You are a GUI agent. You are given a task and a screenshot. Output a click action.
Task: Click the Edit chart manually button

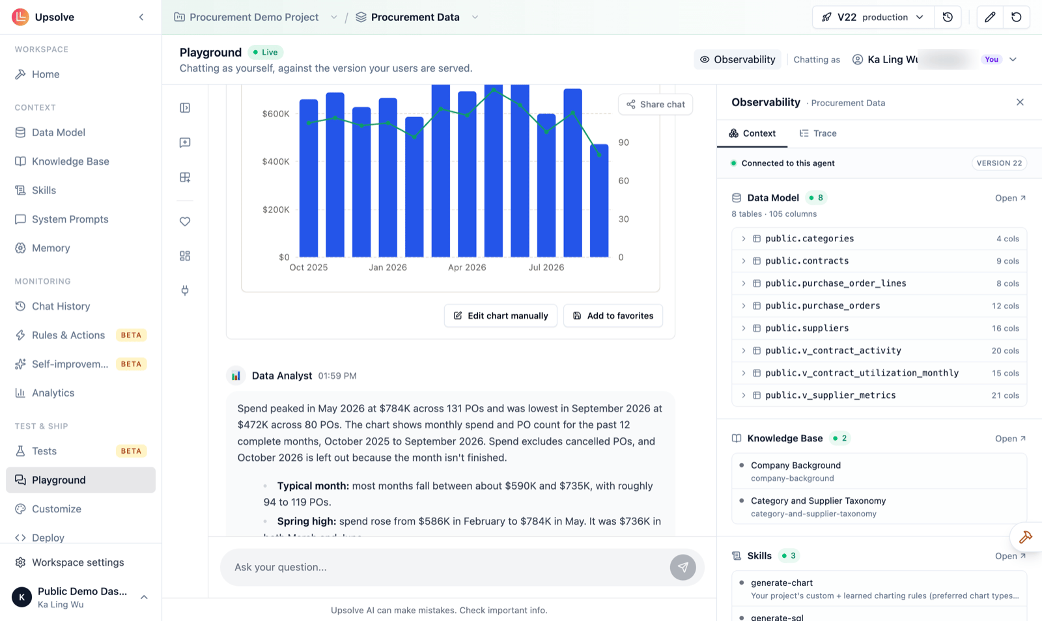pos(501,316)
